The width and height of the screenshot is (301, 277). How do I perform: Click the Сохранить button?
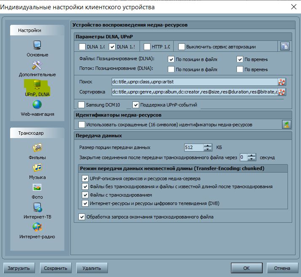pyautogui.click(x=56, y=268)
